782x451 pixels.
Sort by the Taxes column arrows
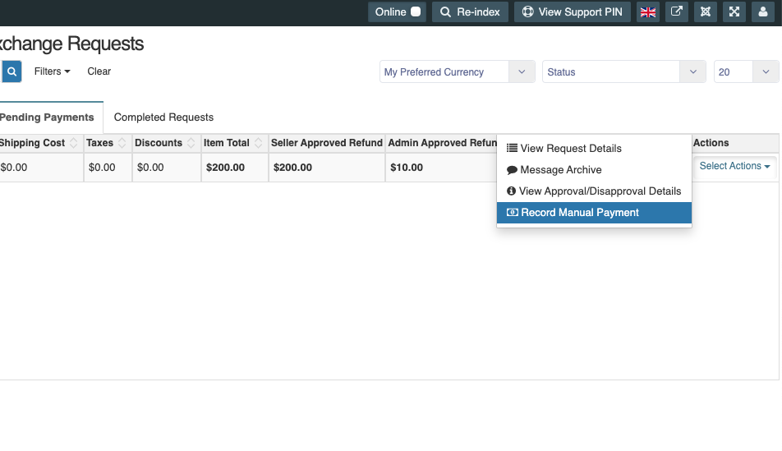click(x=122, y=143)
